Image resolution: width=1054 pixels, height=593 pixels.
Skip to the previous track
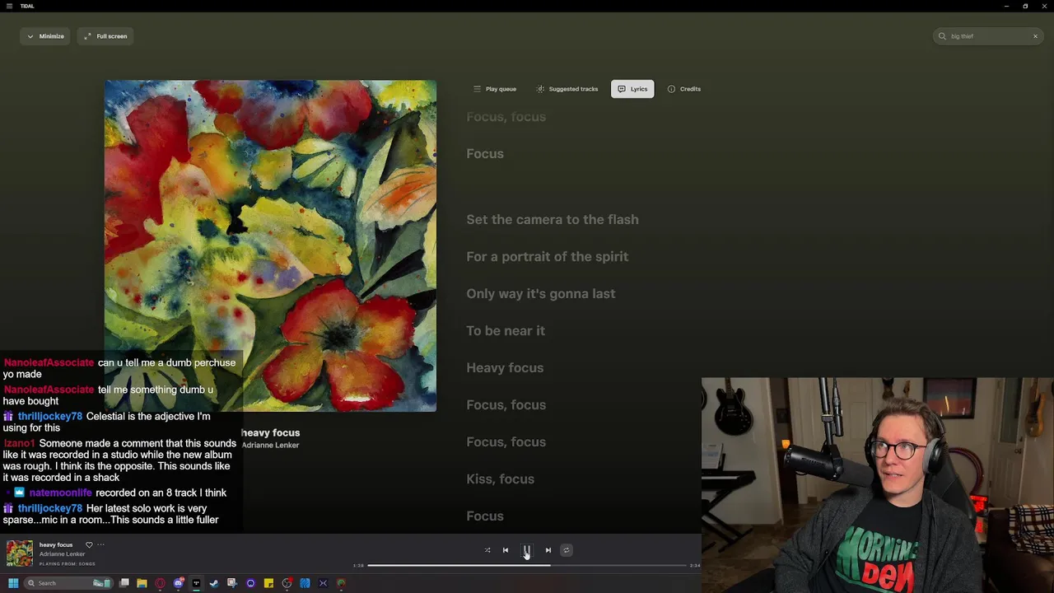(x=506, y=550)
